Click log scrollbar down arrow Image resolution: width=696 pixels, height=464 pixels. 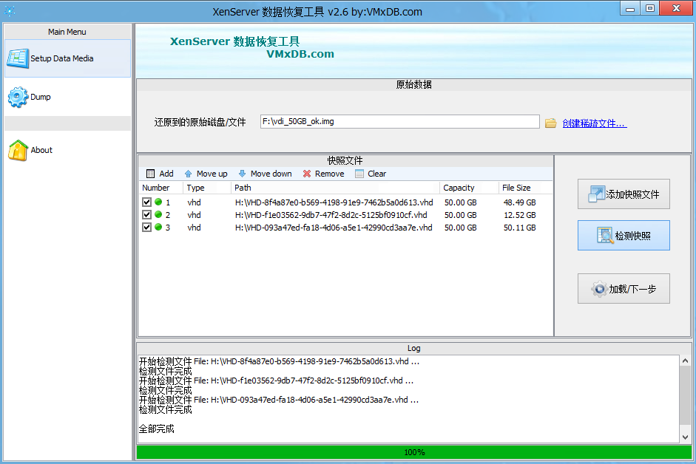685,437
